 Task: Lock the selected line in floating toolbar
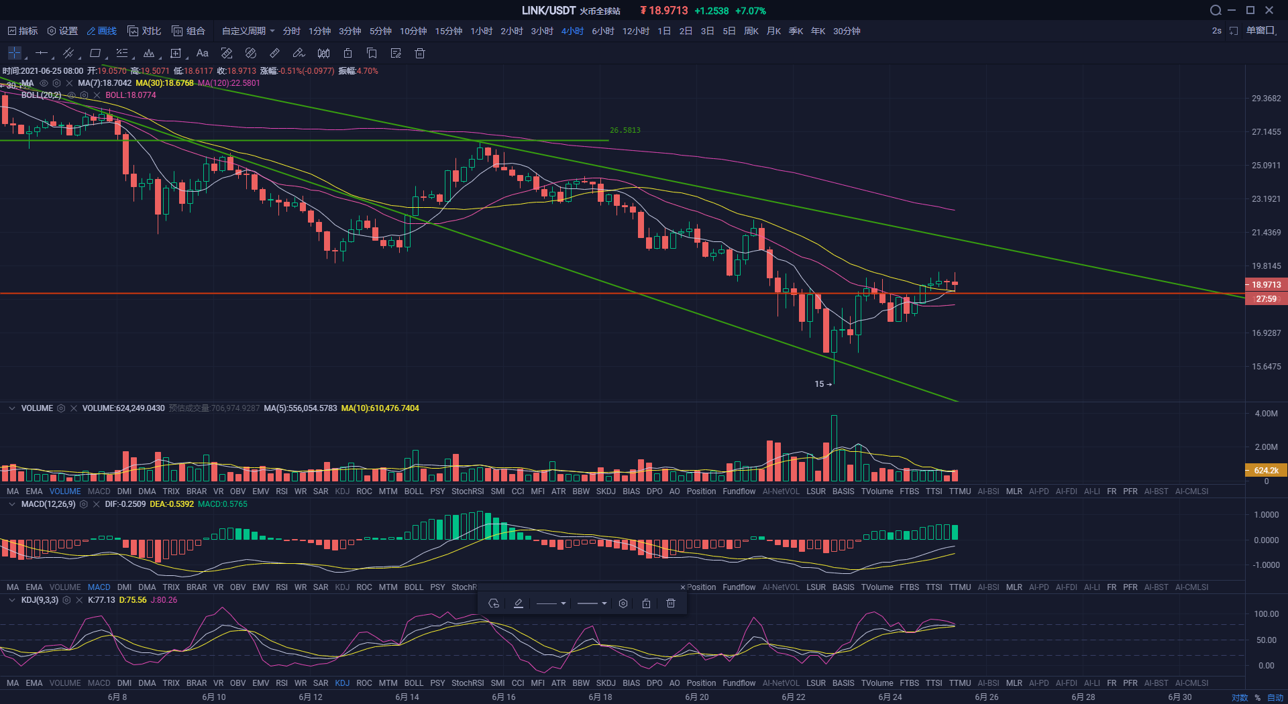[646, 603]
